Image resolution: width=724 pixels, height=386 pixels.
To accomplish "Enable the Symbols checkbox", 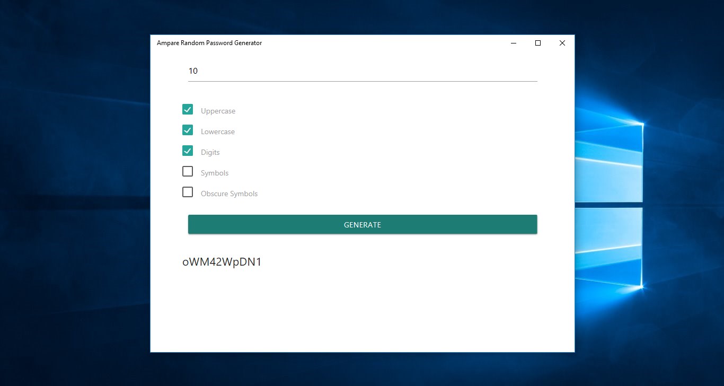I will 188,171.
